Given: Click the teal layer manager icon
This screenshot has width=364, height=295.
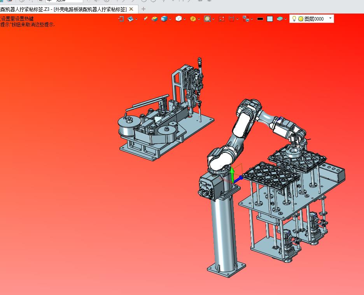Looking at the screenshot, I should pos(280,19).
